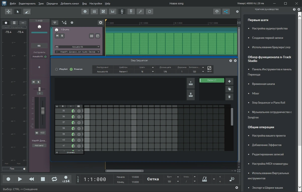The width and height of the screenshot is (302, 192).
Task: Add a new track with plus button
Action: coord(101,23)
